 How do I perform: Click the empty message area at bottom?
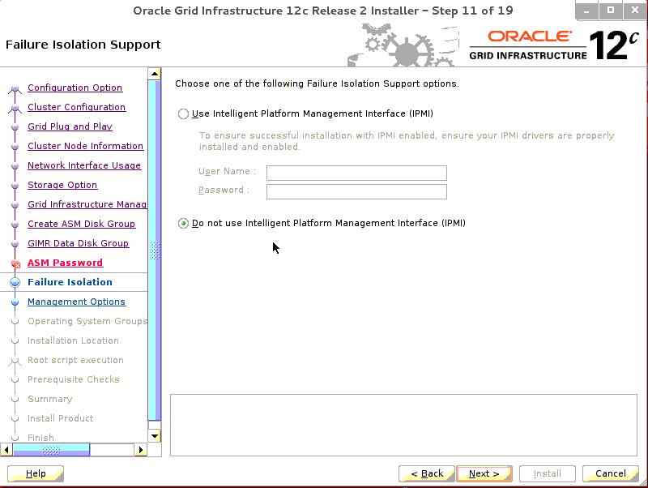403,425
